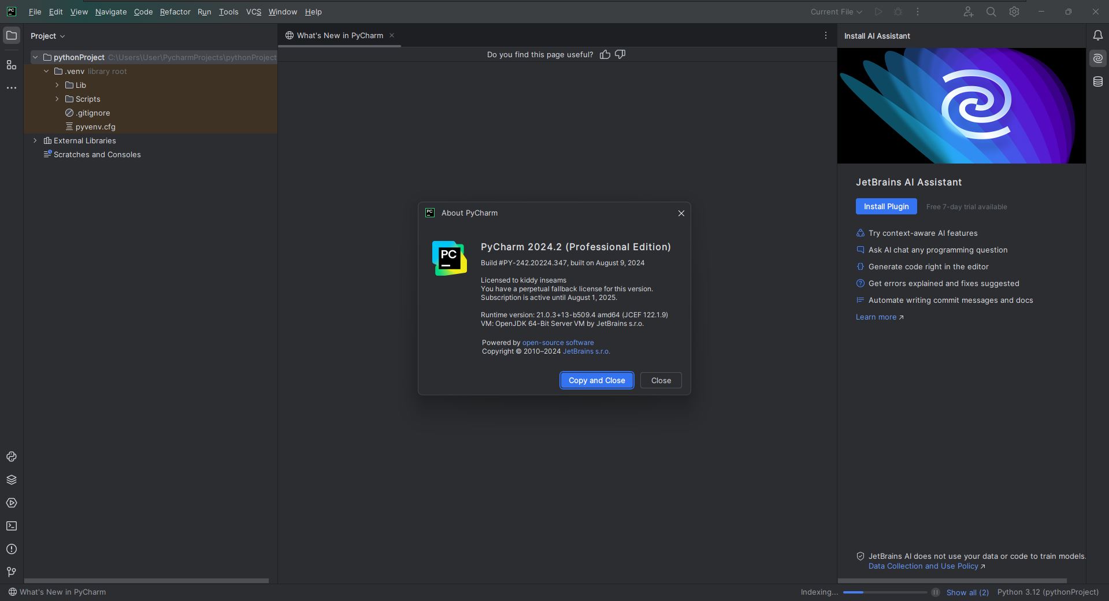Viewport: 1109px width, 601px height.
Task: Select the What's New in PyCharm tab
Action: [x=339, y=35]
